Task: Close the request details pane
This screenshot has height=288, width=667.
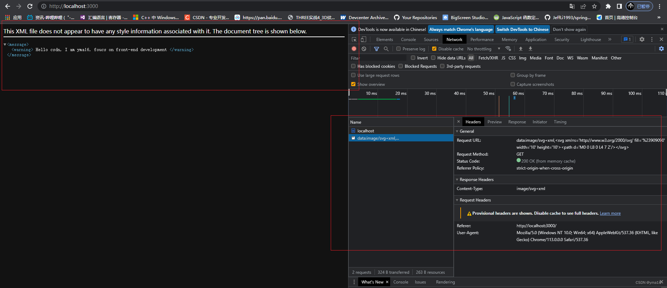Action: tap(459, 122)
